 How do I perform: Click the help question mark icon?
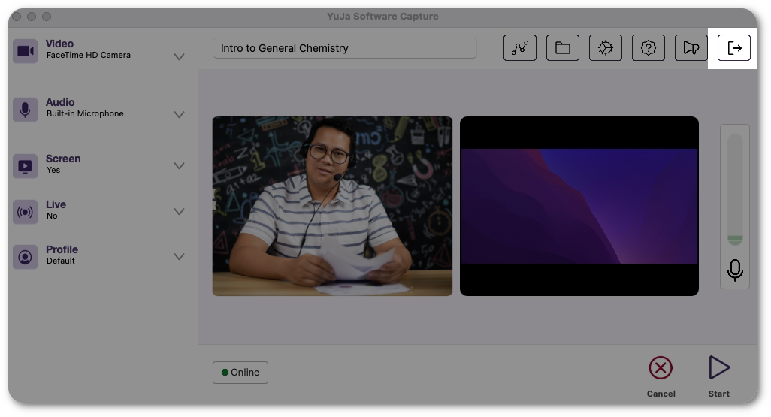648,48
